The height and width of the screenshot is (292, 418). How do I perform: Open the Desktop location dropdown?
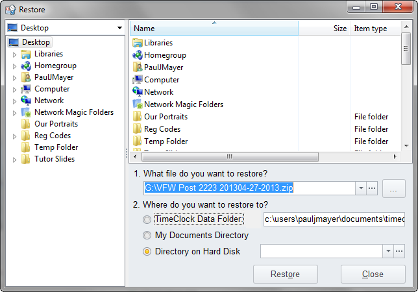tap(120, 28)
